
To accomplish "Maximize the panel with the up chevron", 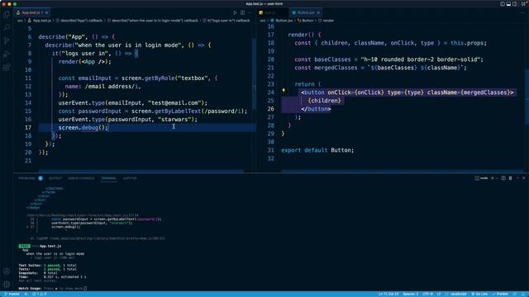I will (517, 178).
